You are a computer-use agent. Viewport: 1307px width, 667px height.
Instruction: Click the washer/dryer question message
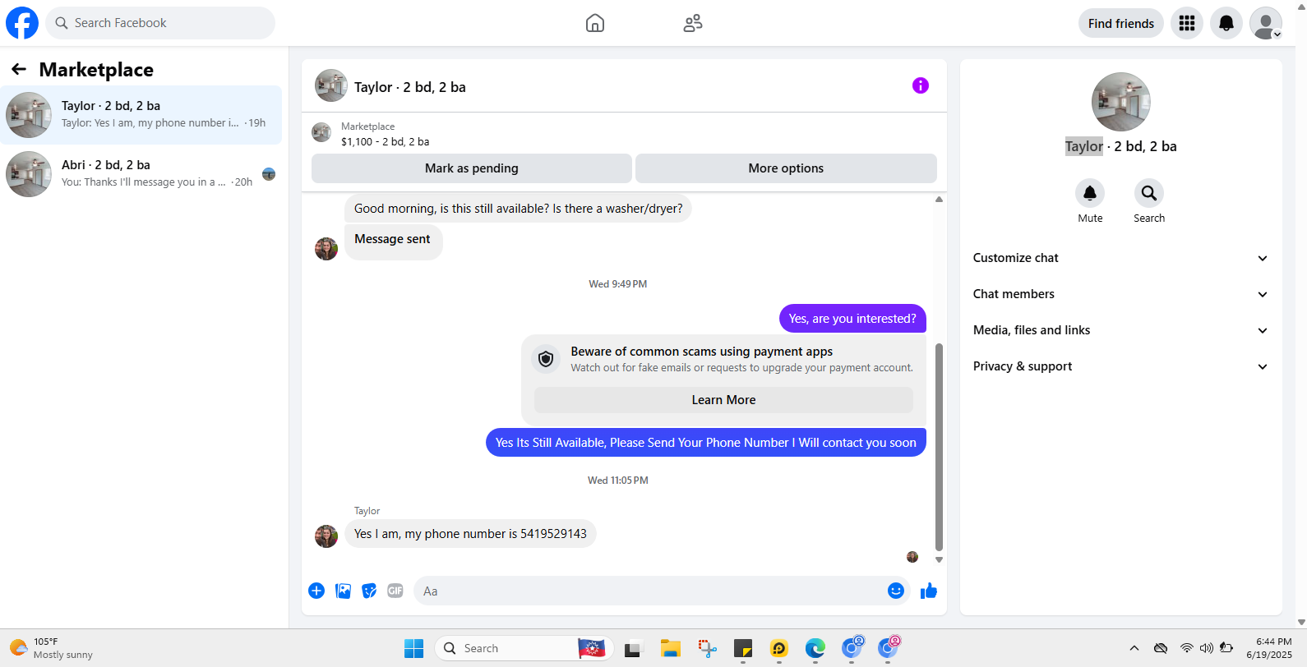tap(518, 209)
